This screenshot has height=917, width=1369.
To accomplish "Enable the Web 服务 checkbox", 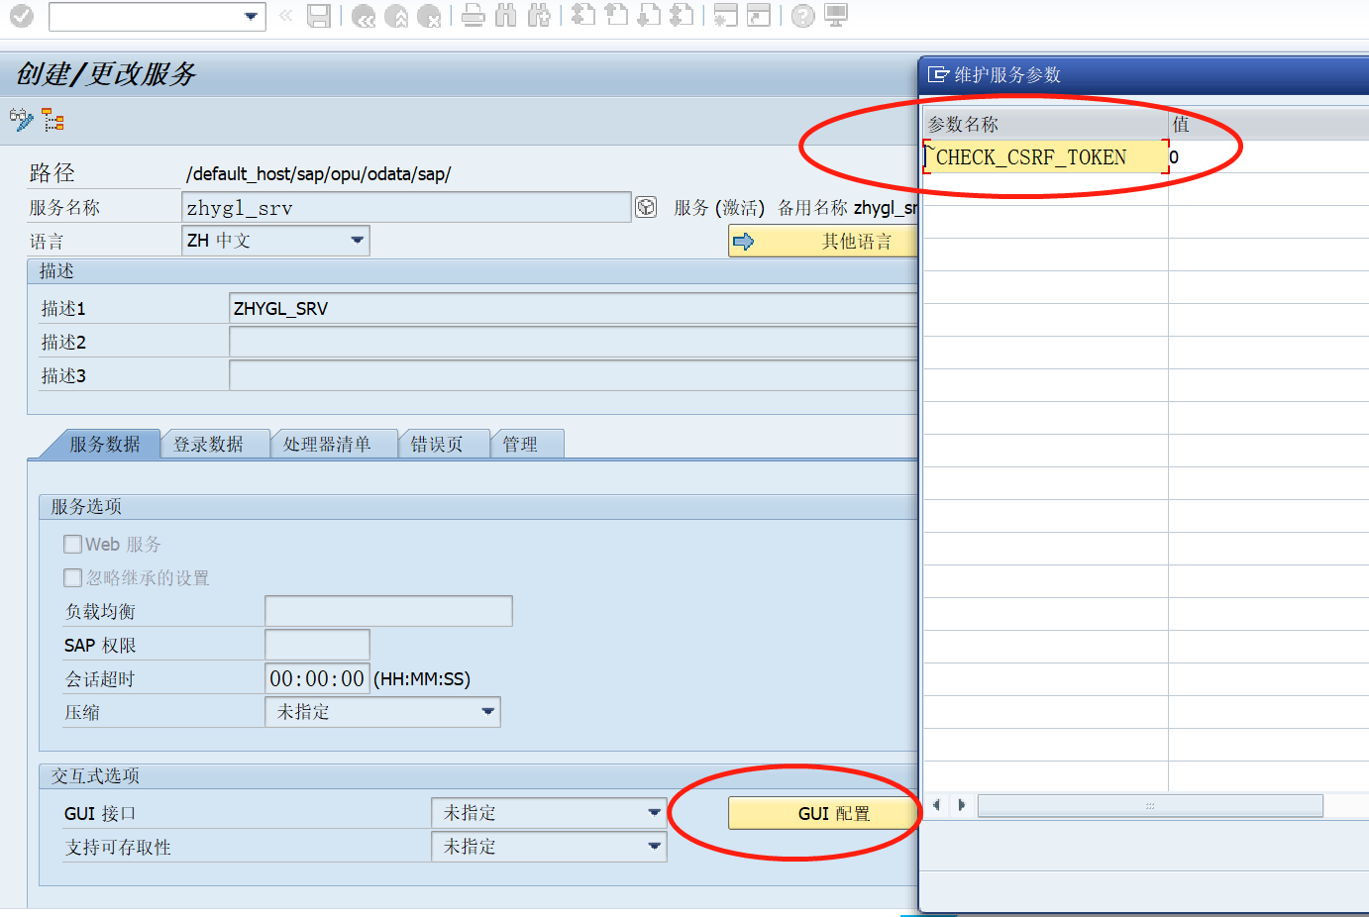I will point(72,544).
